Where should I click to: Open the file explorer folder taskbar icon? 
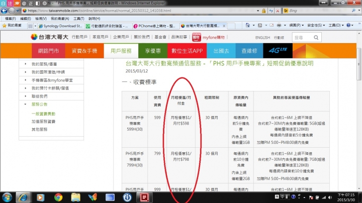pyautogui.click(x=75, y=197)
